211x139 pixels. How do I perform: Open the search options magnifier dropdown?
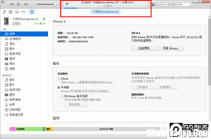click(x=164, y=5)
